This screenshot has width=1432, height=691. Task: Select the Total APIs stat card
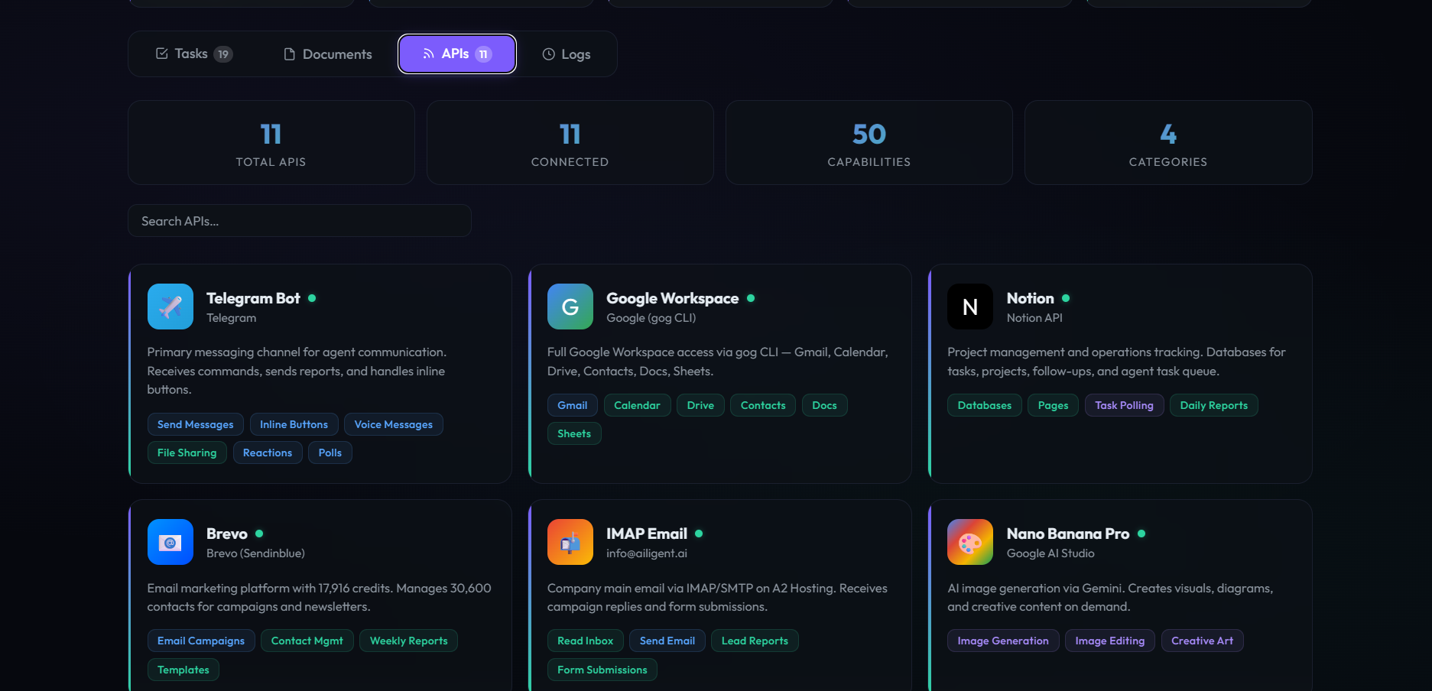[271, 143]
